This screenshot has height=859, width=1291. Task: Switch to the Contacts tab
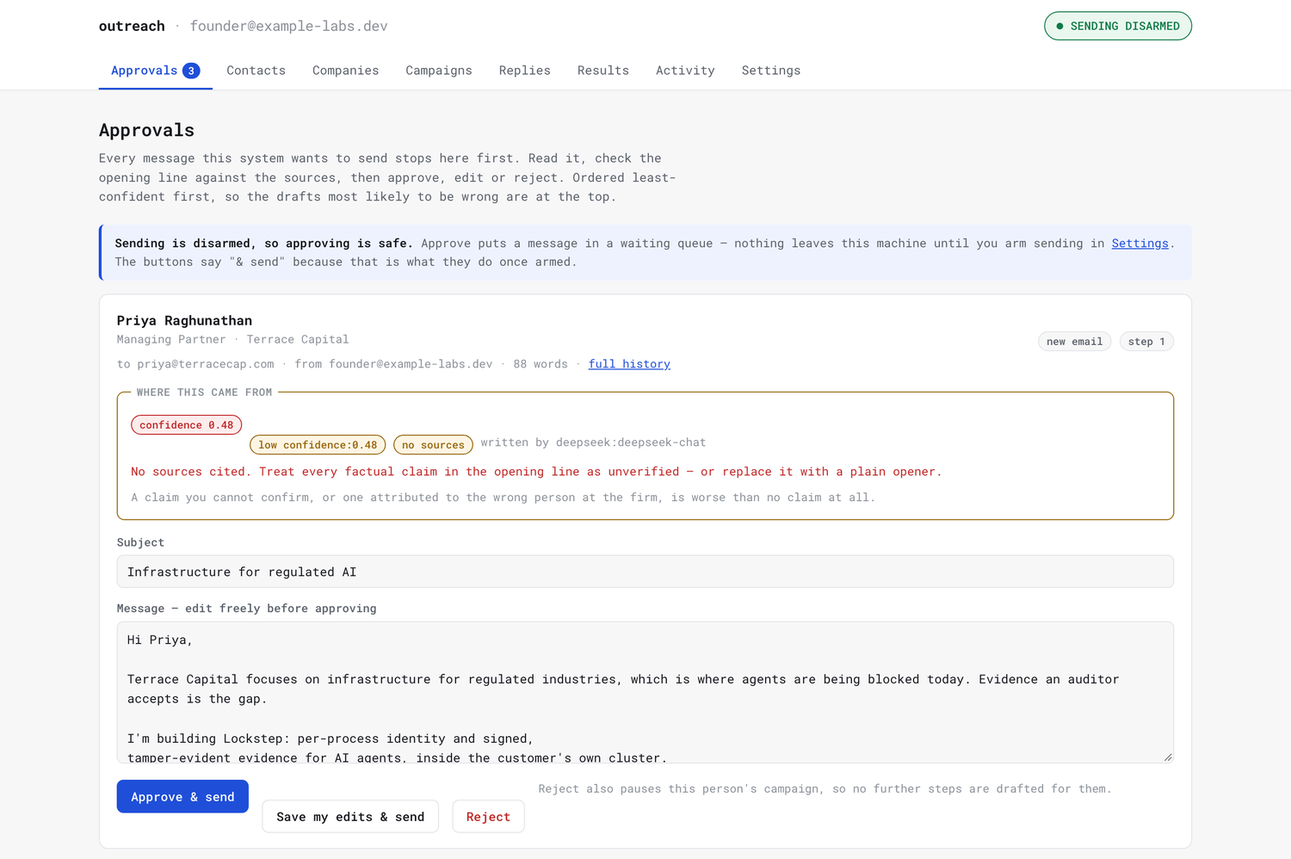tap(256, 71)
